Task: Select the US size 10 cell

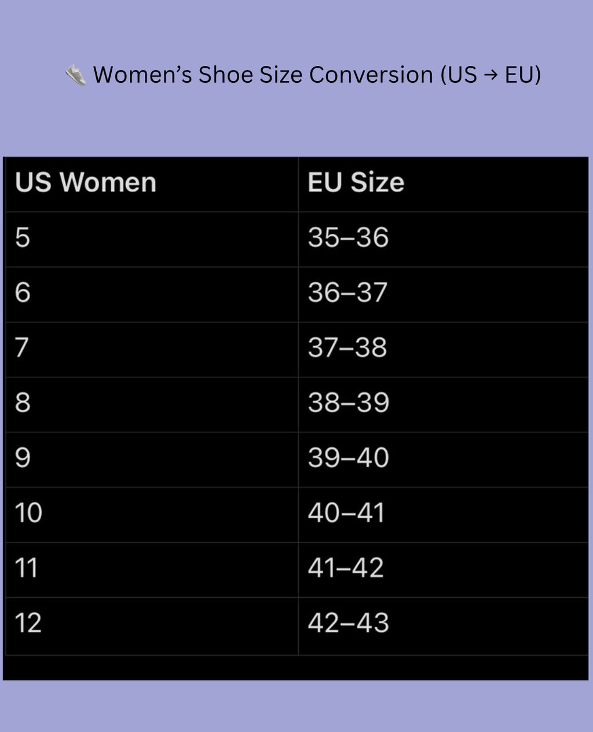Action: (x=28, y=513)
